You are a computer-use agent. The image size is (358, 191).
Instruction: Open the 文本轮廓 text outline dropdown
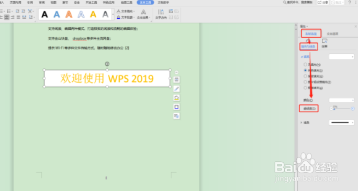coord(126,17)
